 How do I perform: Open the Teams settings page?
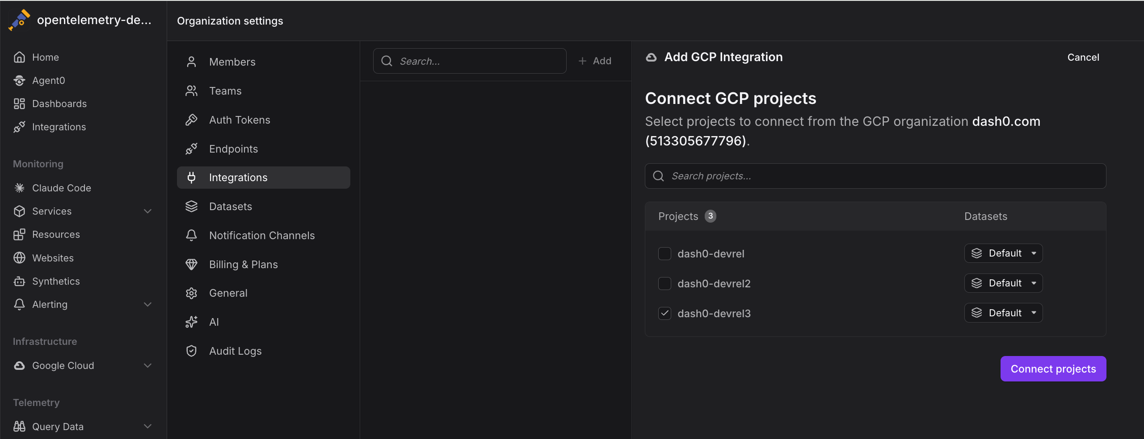point(264,91)
